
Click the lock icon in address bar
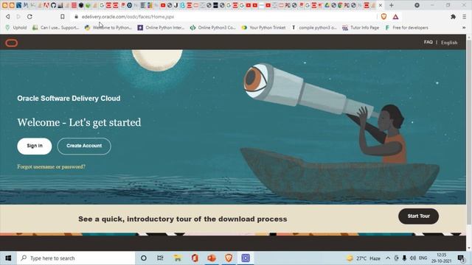76,17
